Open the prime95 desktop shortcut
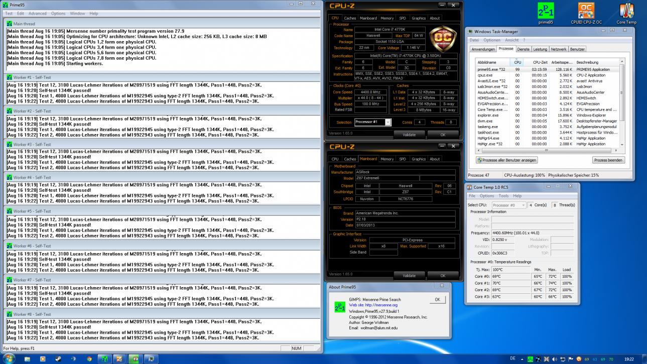Image resolution: width=647 pixels, height=364 pixels. coord(546,14)
